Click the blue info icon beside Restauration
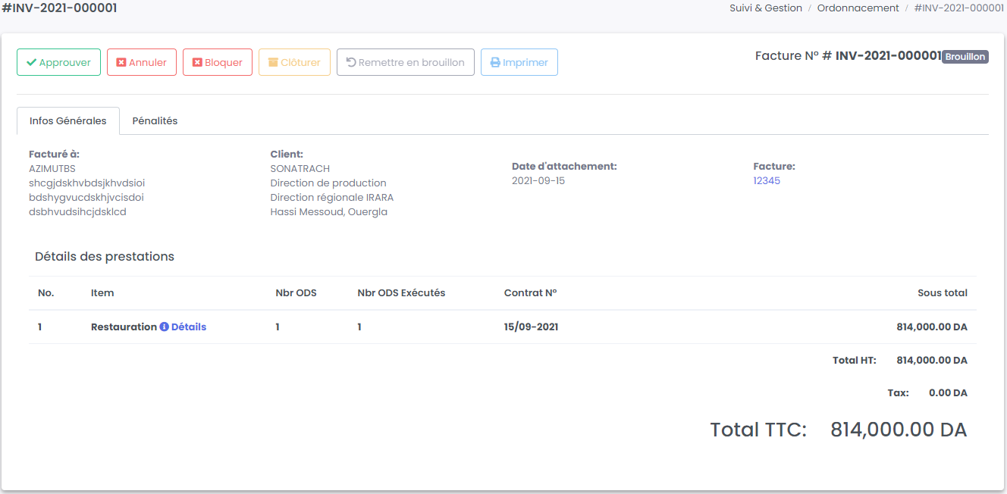The image size is (1007, 494). pos(164,327)
